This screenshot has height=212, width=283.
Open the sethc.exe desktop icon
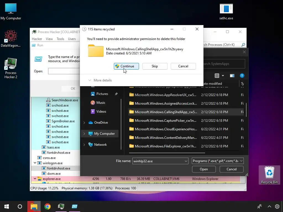(226, 12)
